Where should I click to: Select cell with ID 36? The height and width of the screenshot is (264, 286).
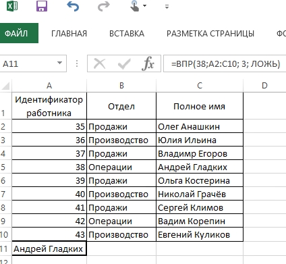[49, 140]
